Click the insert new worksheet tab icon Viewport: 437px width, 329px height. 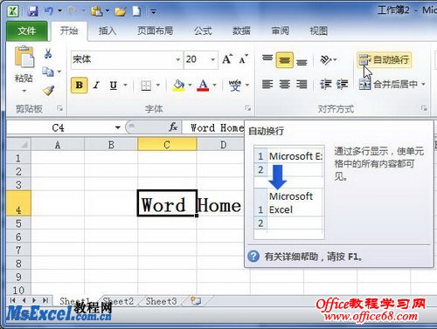[x=195, y=301]
